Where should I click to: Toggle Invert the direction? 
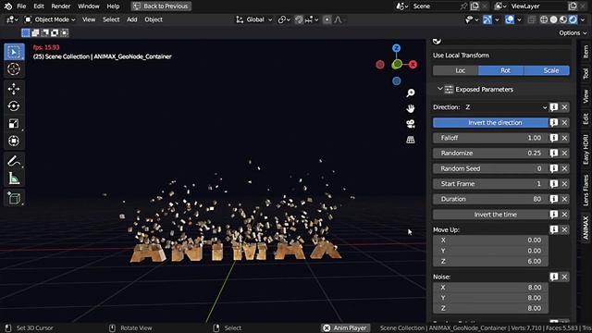(x=491, y=123)
